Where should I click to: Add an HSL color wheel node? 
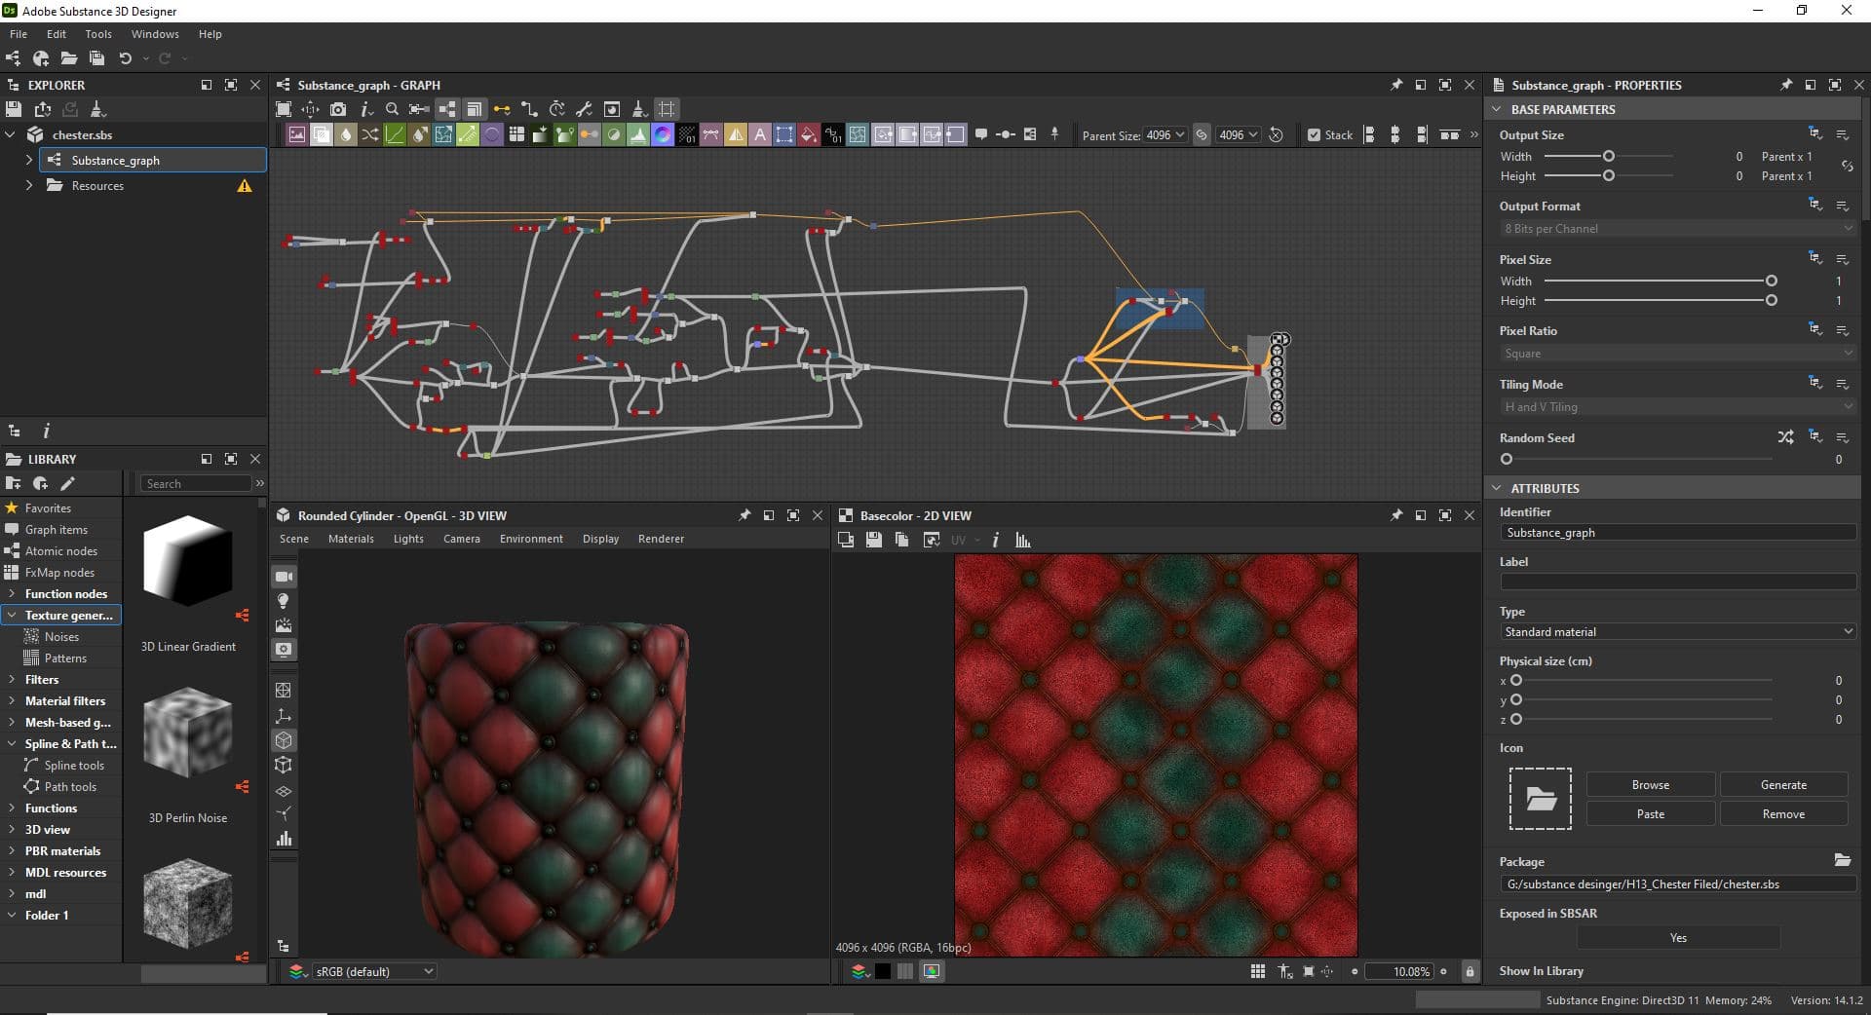tap(663, 134)
